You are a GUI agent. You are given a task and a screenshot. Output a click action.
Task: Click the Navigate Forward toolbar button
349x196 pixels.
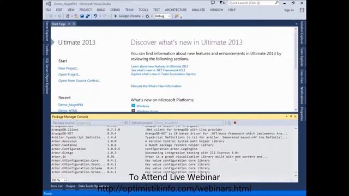(x=59, y=16)
